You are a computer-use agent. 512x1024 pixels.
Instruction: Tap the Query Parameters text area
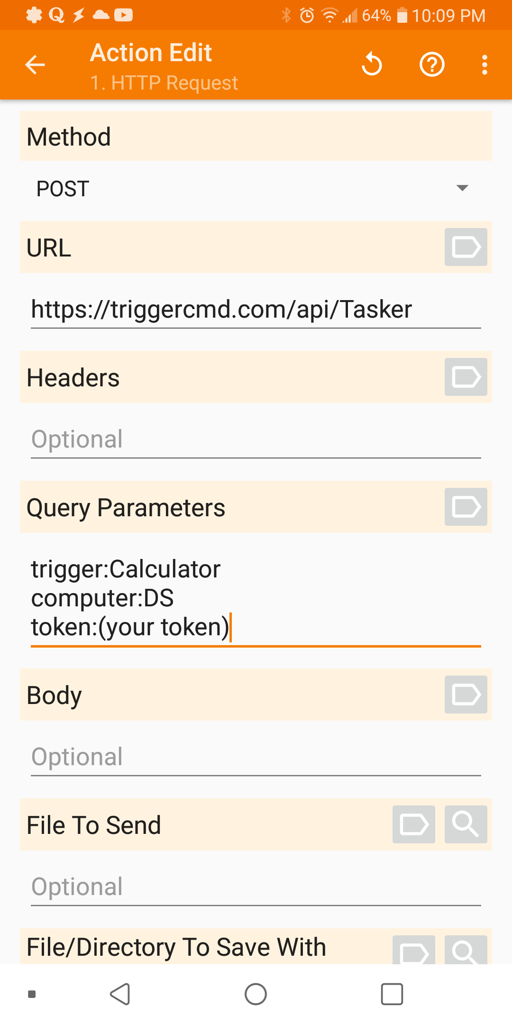(256, 599)
